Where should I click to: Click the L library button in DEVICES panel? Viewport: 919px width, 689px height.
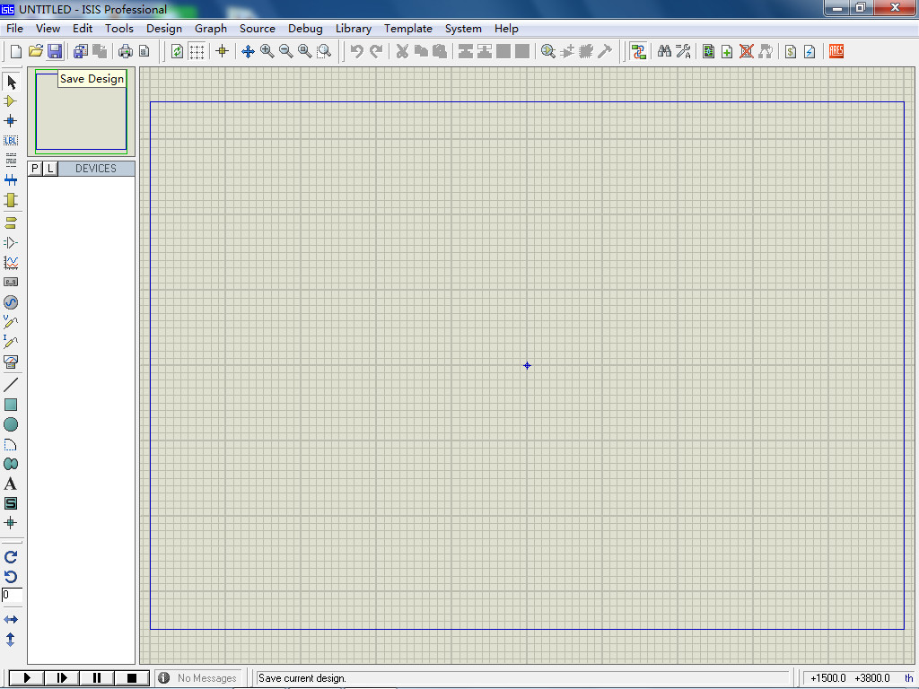coord(50,169)
